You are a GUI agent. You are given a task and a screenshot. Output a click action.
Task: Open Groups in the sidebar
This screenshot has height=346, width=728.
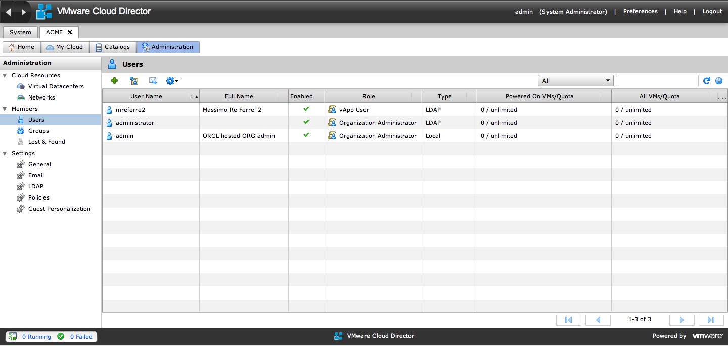[x=38, y=131]
